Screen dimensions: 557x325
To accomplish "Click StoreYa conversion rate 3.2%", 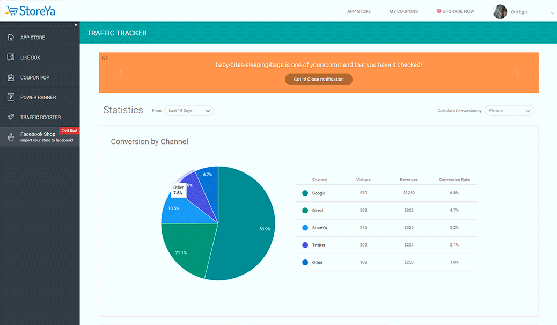I will 455,227.
